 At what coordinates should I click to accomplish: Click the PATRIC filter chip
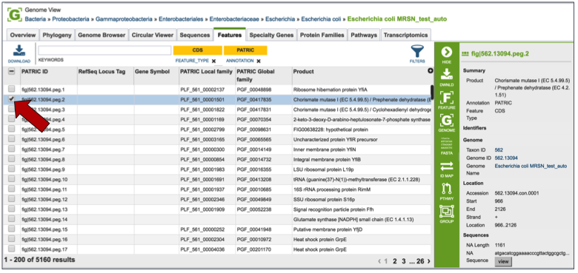click(x=245, y=50)
